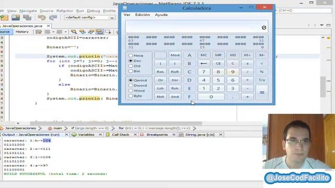335x188 pixels.
Task: Switch to the Breakpoints tab
Action: pyautogui.click(x=157, y=135)
